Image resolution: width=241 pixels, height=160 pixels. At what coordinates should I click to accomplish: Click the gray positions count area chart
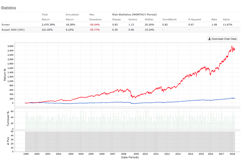pyautogui.click(x=130, y=142)
